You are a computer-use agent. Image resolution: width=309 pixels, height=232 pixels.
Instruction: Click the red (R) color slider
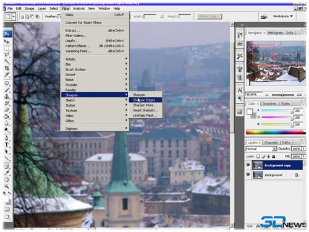coord(277,111)
